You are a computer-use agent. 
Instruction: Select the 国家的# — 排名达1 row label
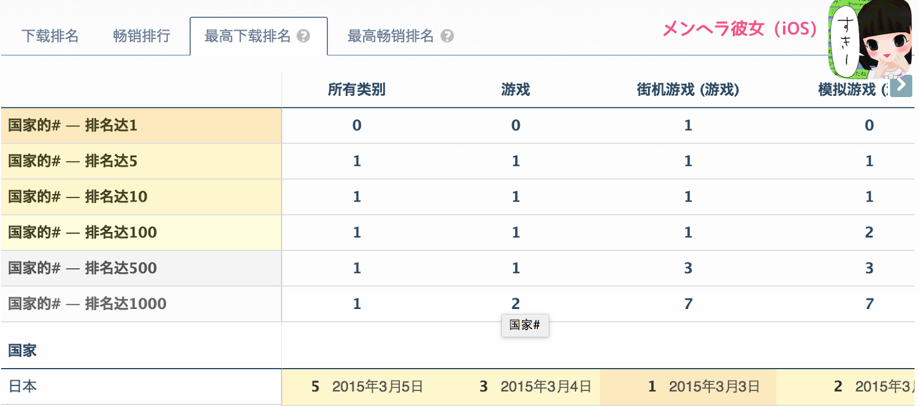(x=141, y=125)
